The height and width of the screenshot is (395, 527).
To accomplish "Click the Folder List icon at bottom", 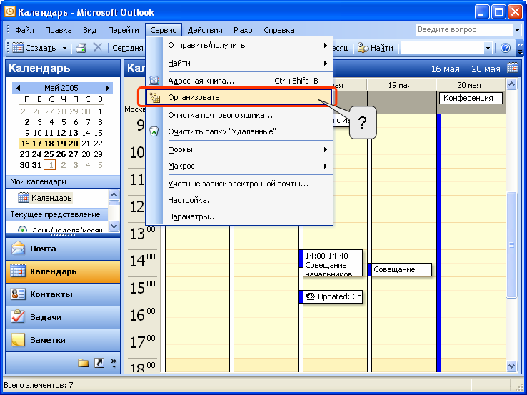I will point(83,363).
